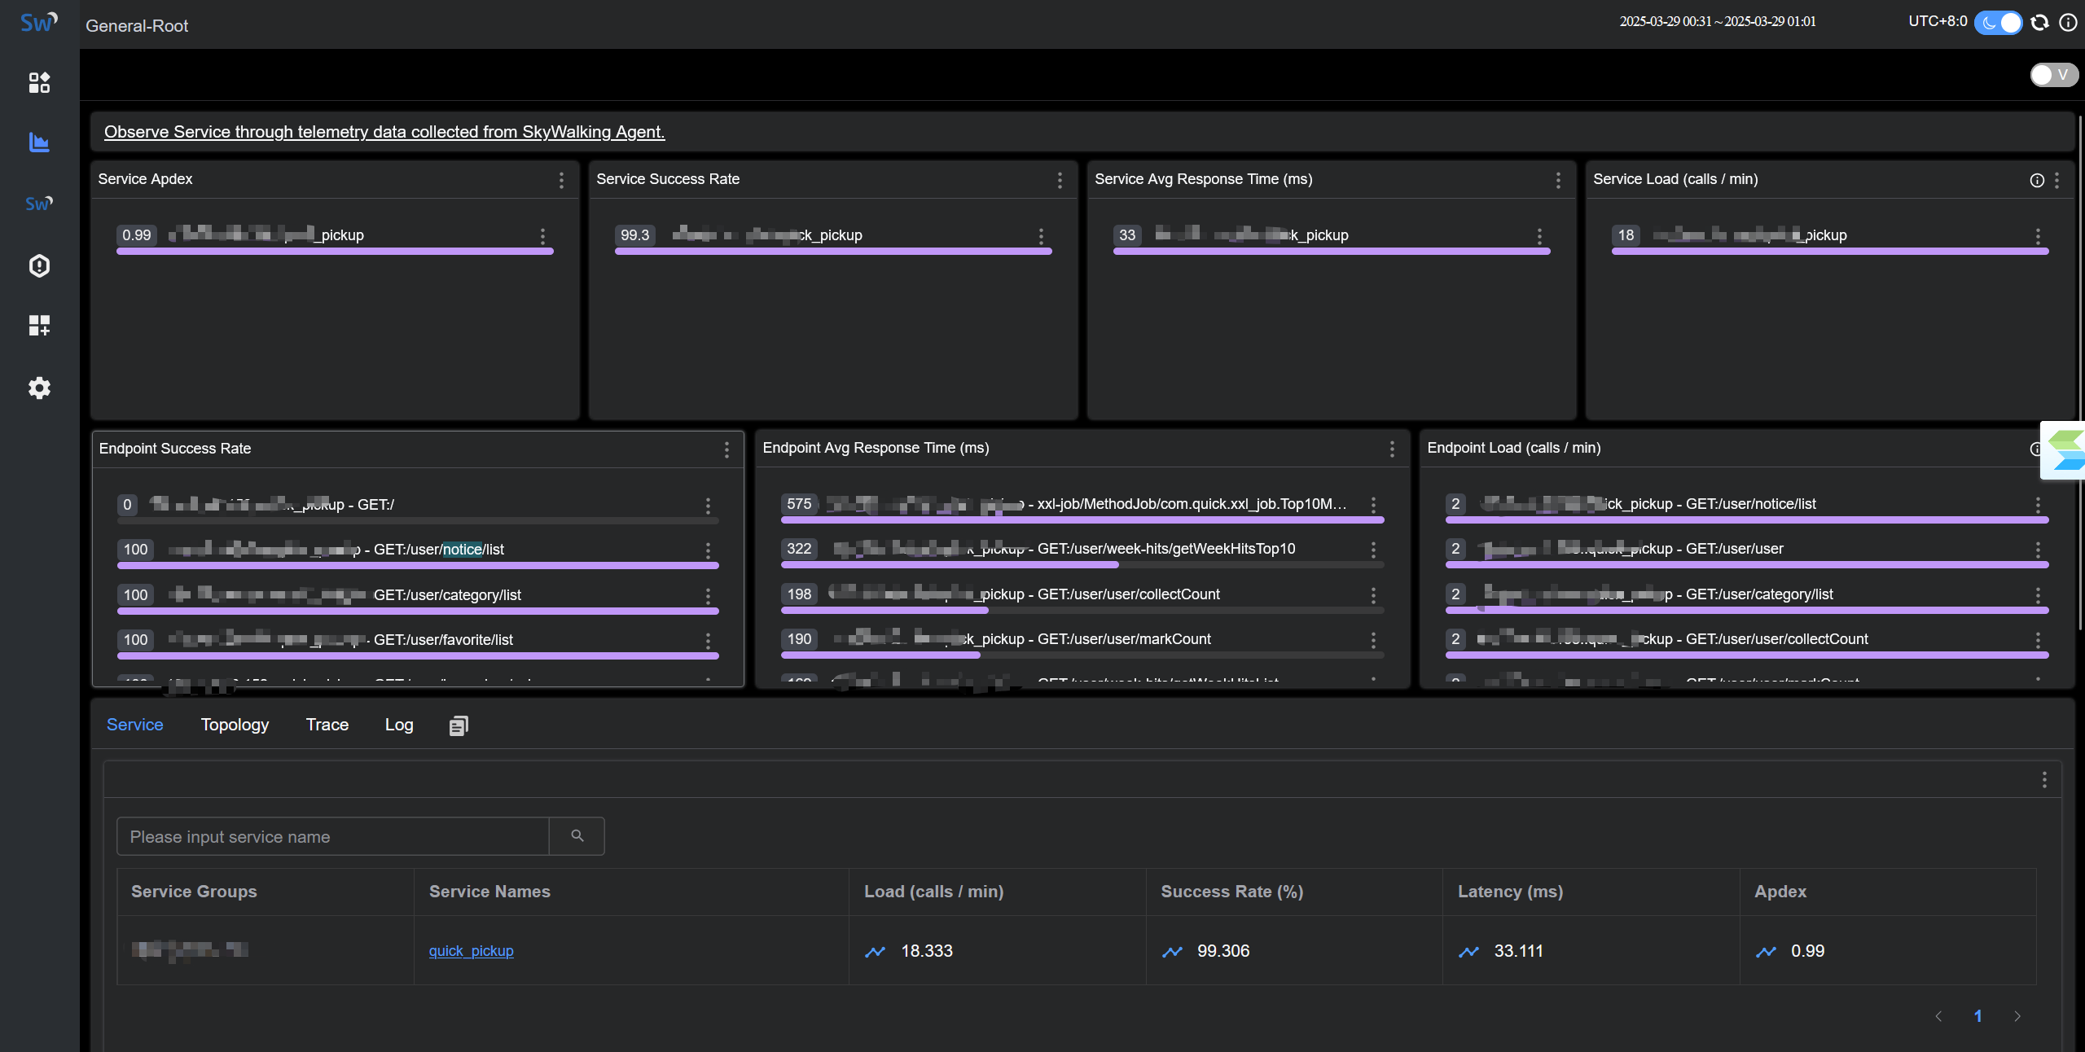Open the add-widget grid icon in the sidebar
This screenshot has height=1052, width=2085.
39,326
